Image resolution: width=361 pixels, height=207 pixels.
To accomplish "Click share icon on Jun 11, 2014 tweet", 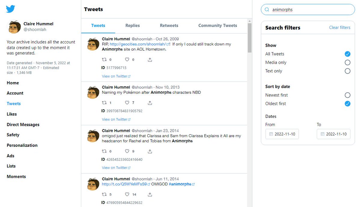I will tap(150, 194).
